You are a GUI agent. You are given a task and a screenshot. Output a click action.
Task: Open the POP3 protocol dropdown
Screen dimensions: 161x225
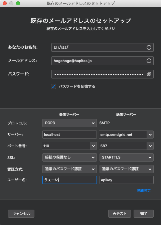pos(69,123)
